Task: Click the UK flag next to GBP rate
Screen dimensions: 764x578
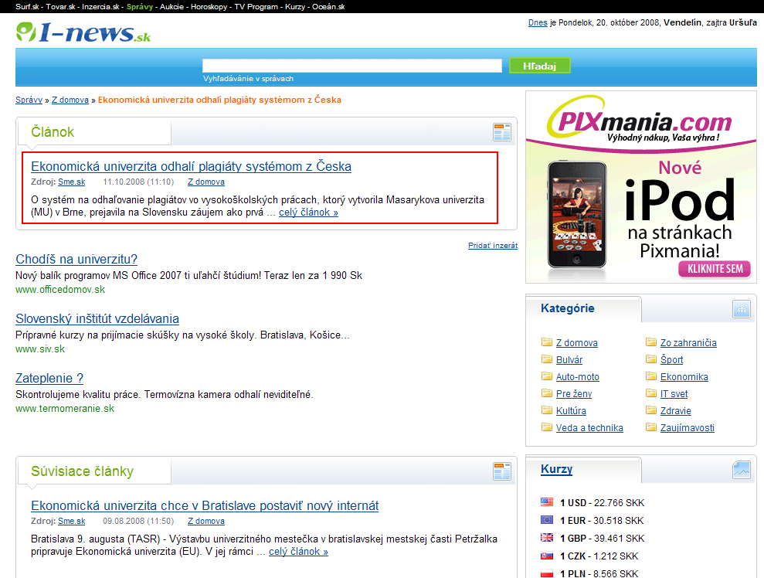Action: 547,538
